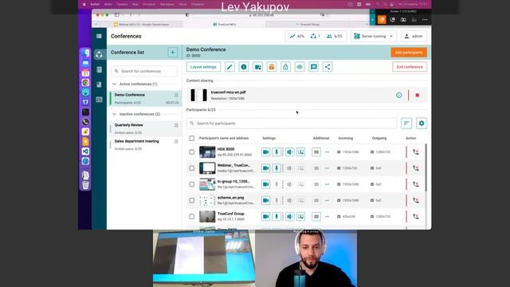Click the orange TrueConf icon in call toolbar
Viewport: 510px width, 287px height.
click(382, 19)
